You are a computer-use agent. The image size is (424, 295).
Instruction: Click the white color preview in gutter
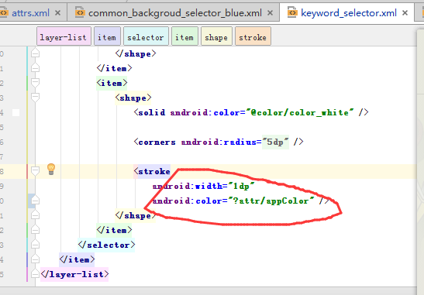coord(16,112)
